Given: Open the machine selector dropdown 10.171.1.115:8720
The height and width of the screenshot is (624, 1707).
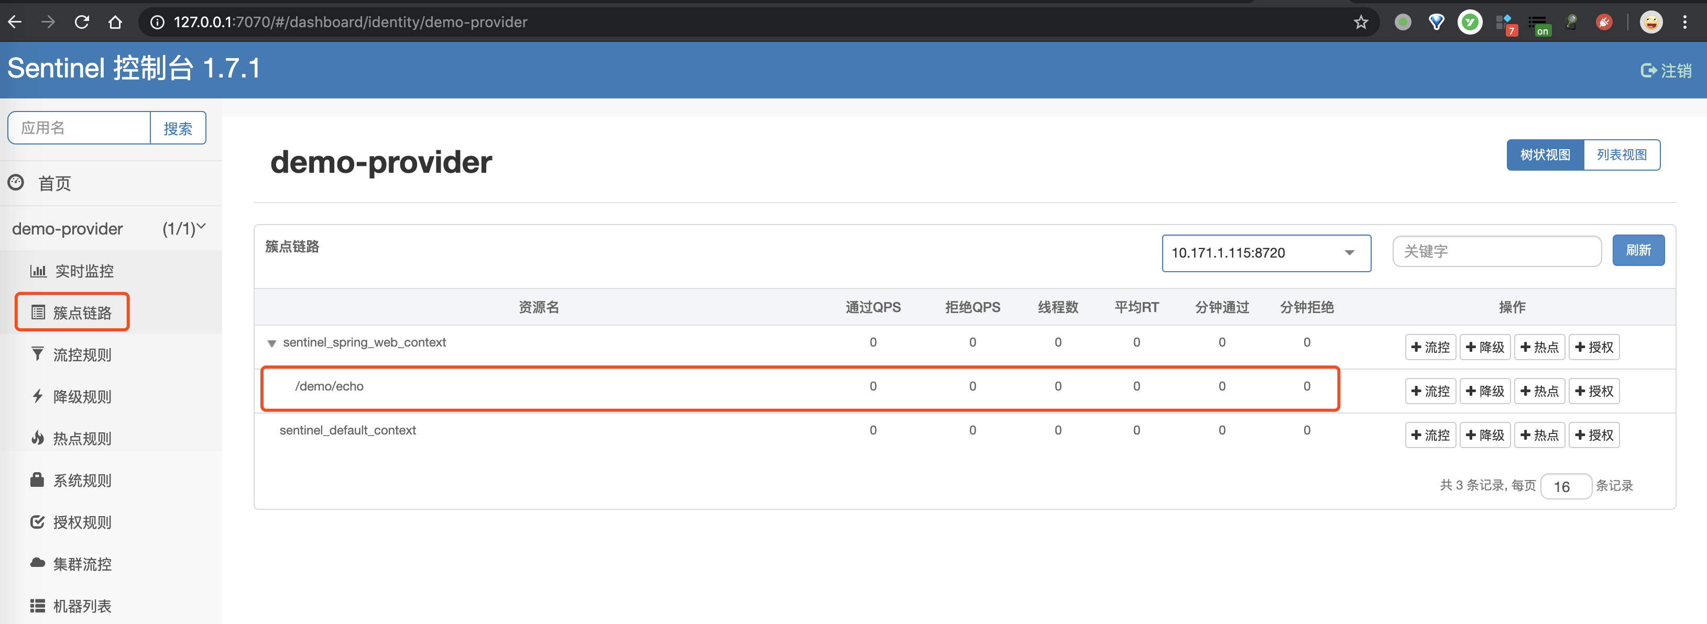Looking at the screenshot, I should 1266,252.
